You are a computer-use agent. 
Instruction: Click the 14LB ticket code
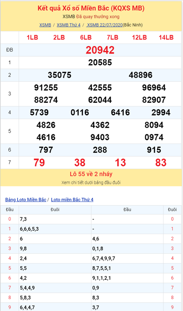166,37
